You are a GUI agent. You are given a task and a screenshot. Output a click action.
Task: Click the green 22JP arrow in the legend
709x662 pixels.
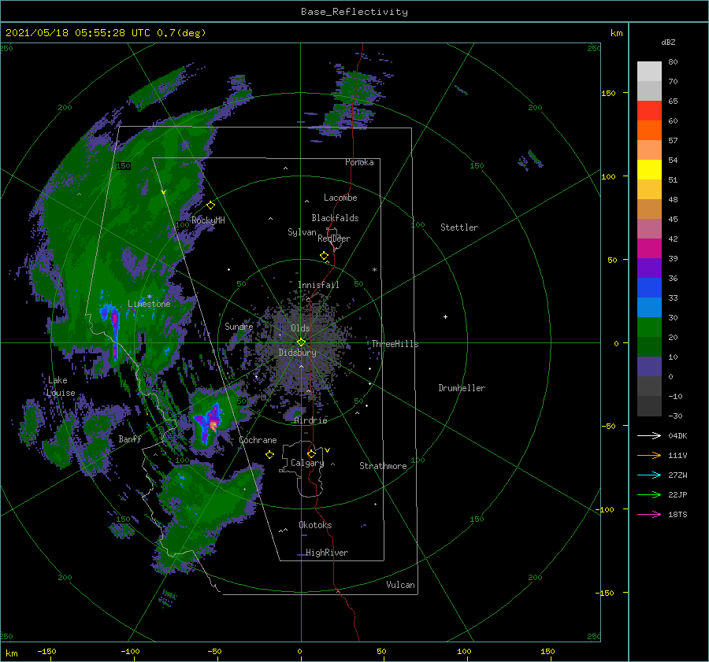649,495
